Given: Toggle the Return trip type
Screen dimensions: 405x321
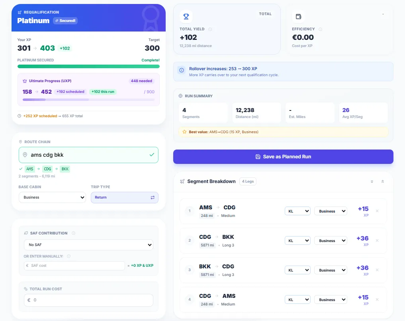Looking at the screenshot, I should tap(125, 197).
